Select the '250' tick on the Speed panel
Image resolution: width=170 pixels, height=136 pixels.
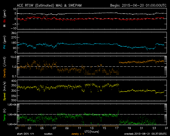point(14,96)
